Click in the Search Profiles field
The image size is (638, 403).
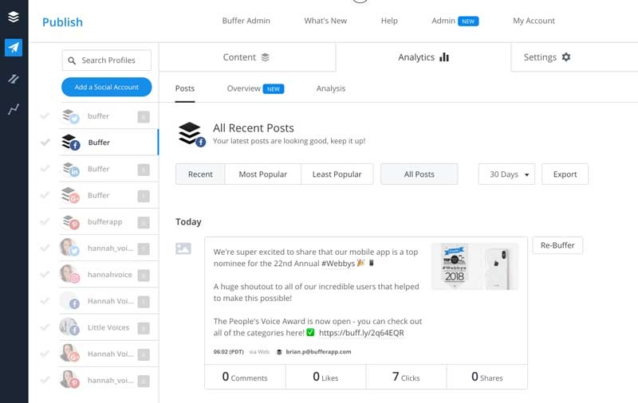coord(107,61)
